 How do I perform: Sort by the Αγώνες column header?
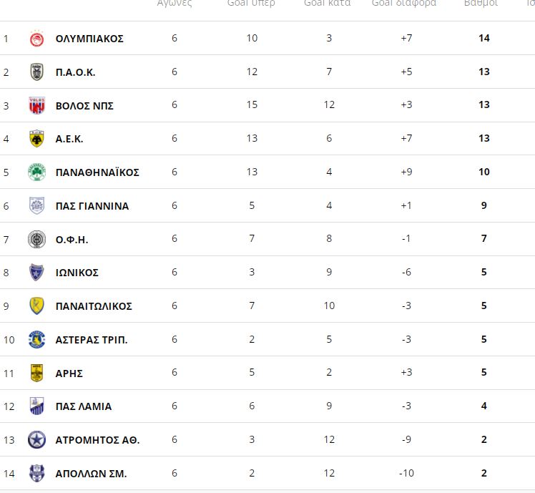point(175,3)
